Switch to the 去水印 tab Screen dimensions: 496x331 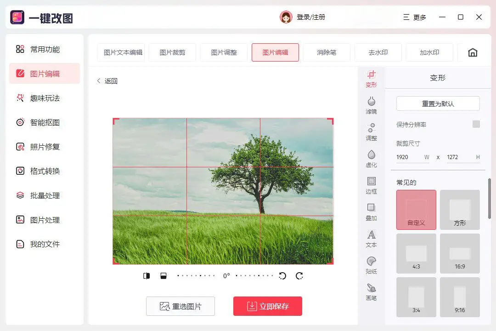378,52
